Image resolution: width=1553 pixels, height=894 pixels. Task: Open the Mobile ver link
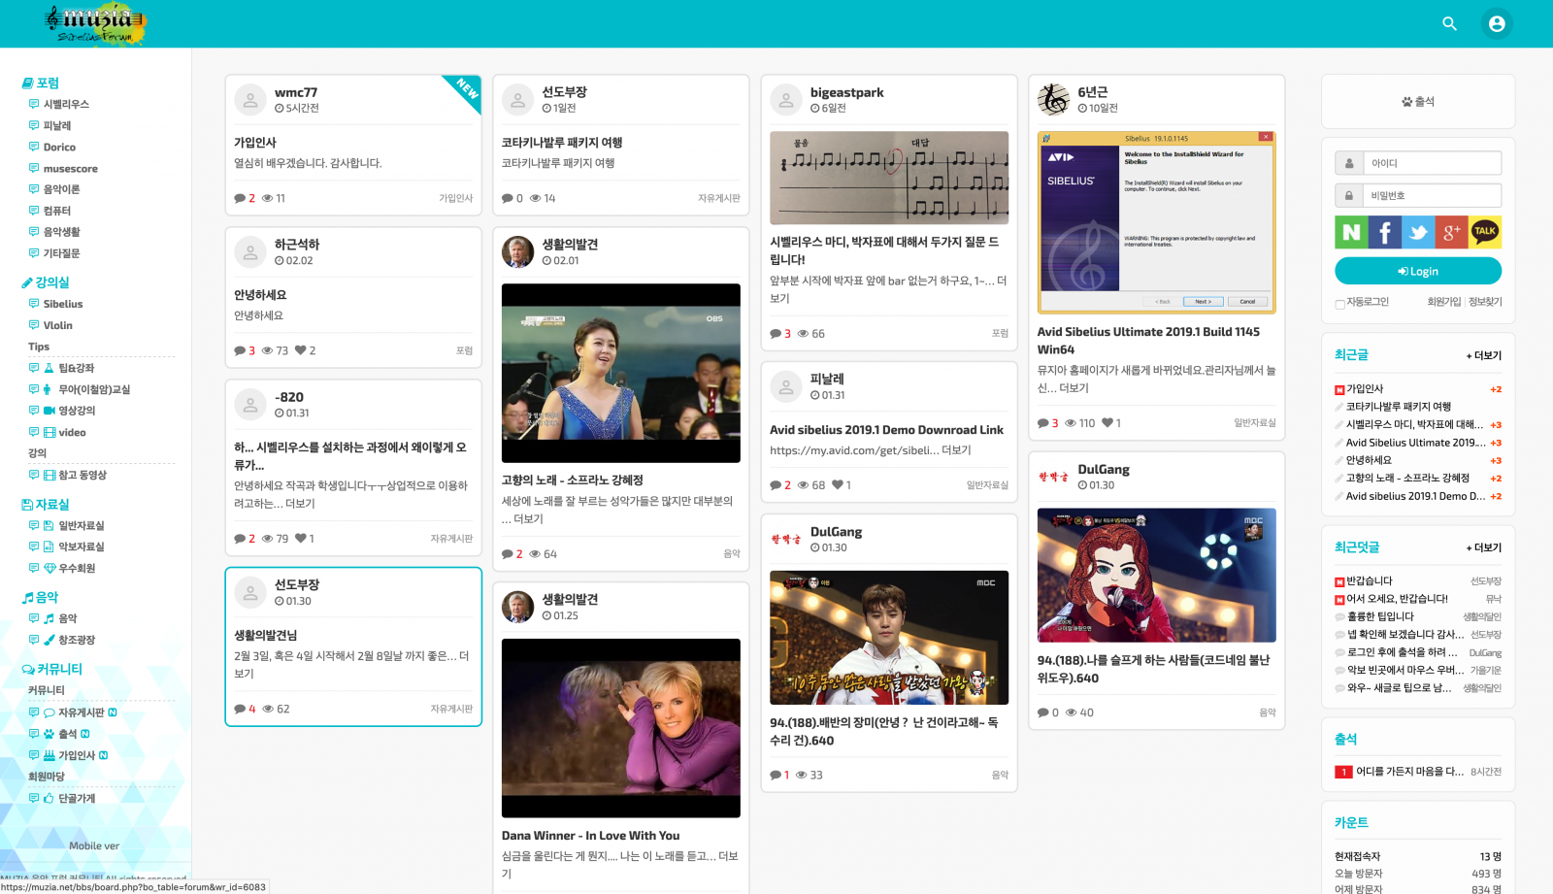[94, 845]
